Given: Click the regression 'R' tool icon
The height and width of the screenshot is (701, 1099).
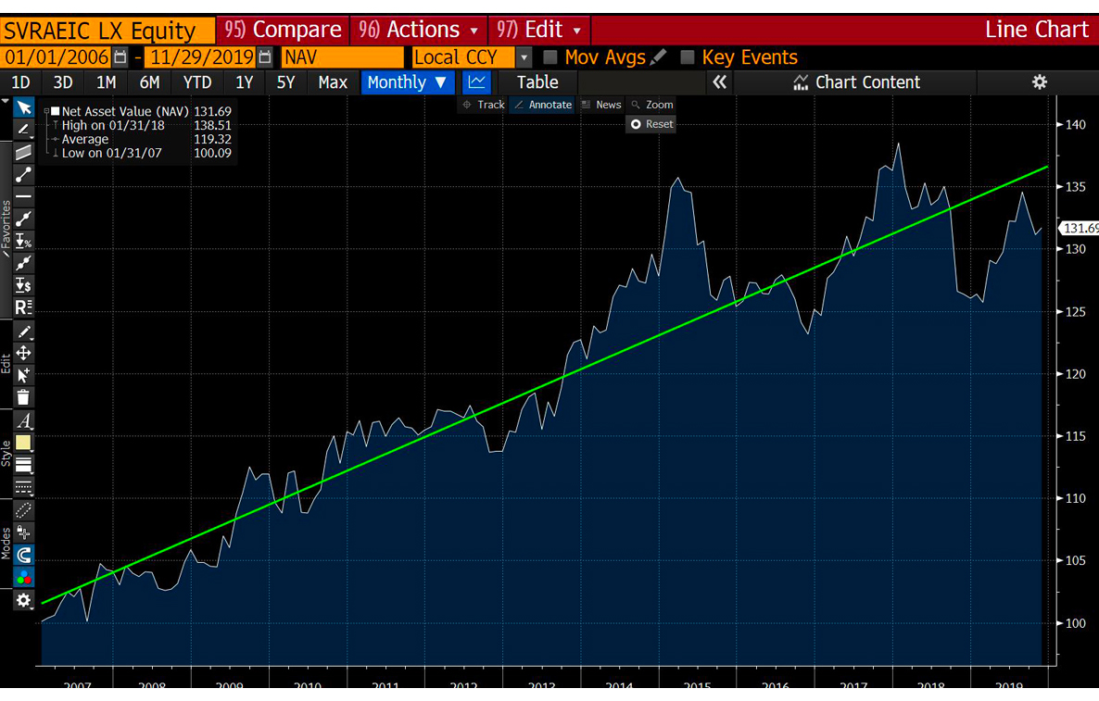Looking at the screenshot, I should 24,307.
